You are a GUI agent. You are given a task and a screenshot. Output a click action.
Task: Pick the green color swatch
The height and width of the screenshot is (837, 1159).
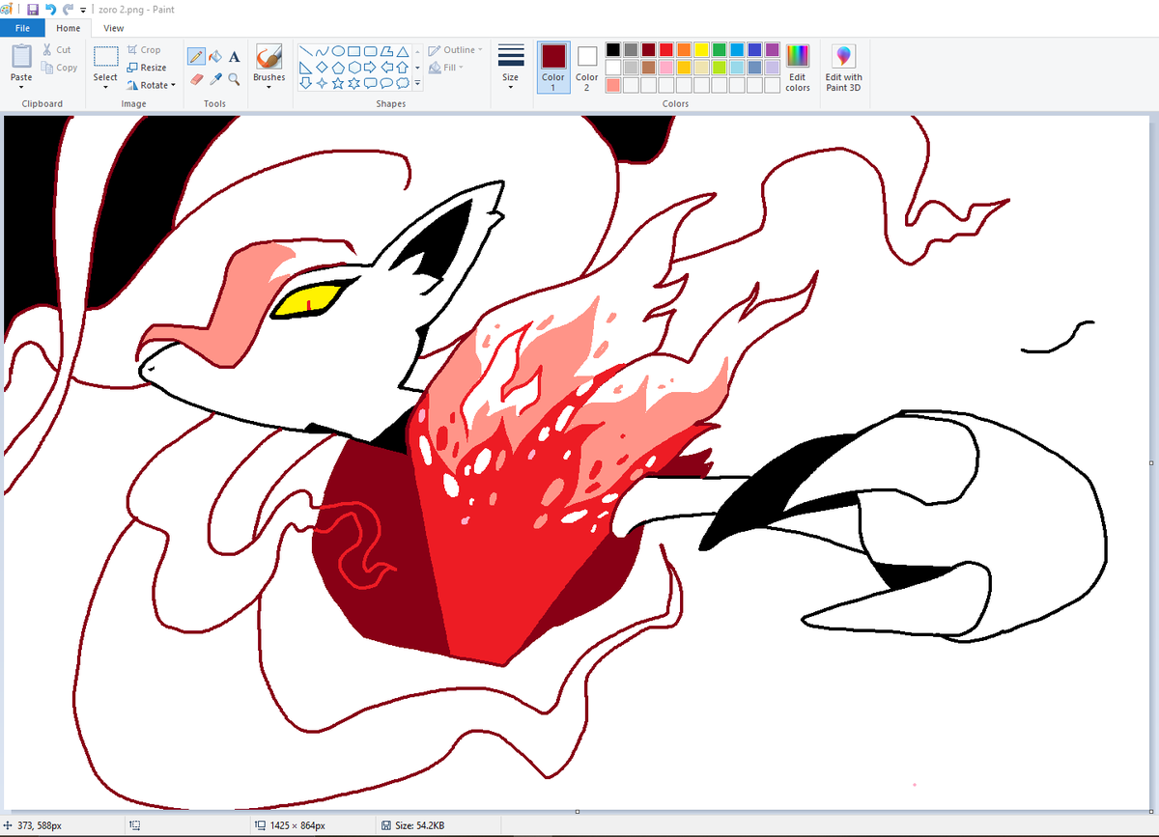(719, 50)
